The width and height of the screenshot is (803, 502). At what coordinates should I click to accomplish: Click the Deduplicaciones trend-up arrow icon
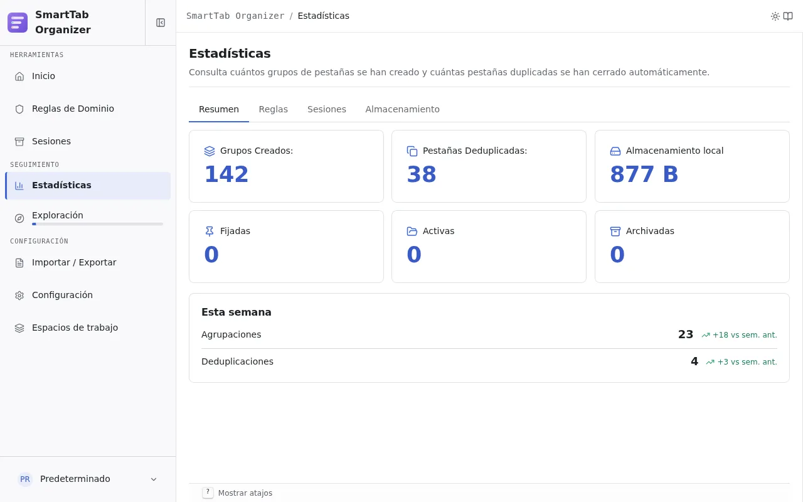click(710, 362)
